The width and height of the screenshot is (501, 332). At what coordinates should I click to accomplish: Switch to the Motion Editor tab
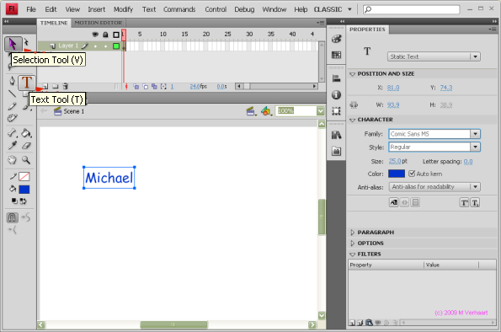tap(98, 23)
